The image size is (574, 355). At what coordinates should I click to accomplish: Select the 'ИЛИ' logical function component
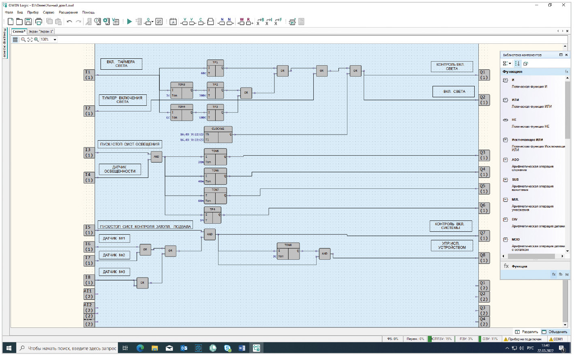(515, 100)
